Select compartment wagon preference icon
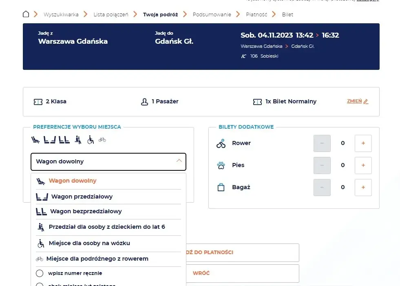 tap(49, 140)
